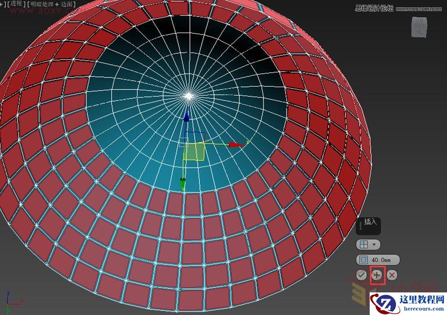Open the 透视 viewport view menu

tap(16, 4)
